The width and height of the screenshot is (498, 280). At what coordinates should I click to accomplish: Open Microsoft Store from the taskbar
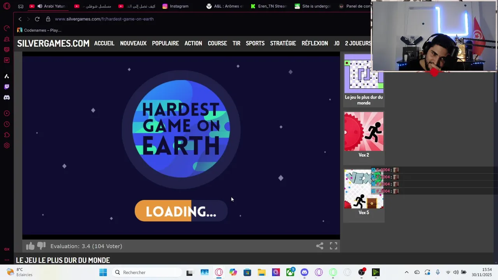pos(247,273)
